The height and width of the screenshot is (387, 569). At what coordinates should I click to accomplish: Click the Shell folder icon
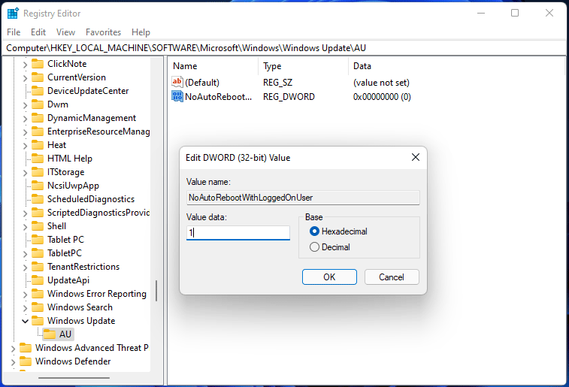(38, 226)
